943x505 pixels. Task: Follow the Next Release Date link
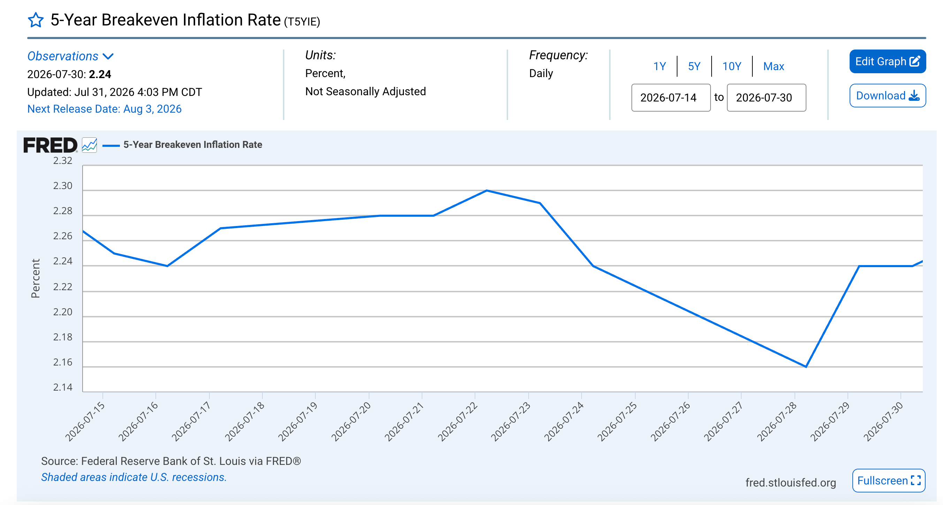[104, 109]
